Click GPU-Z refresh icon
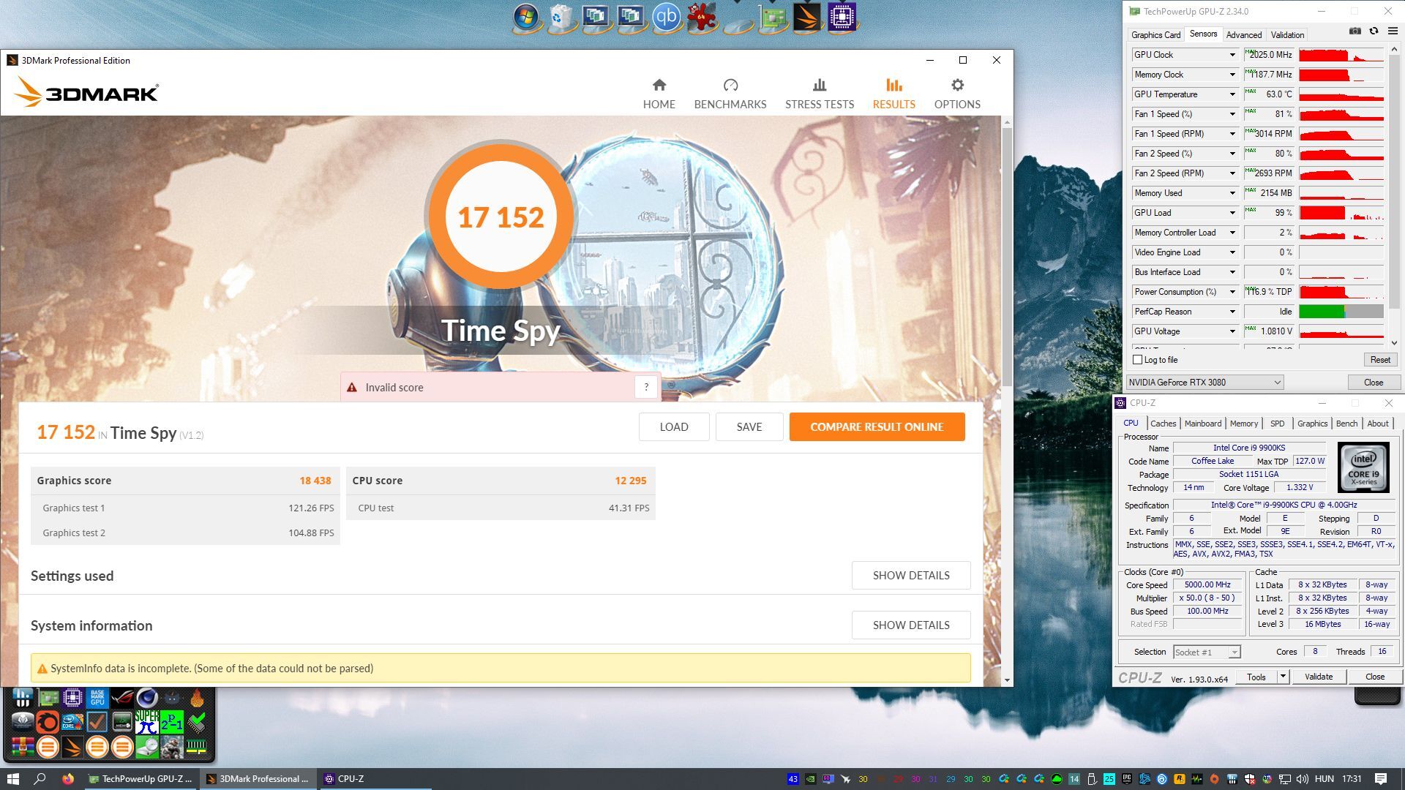Viewport: 1405px width, 790px height. pos(1374,31)
